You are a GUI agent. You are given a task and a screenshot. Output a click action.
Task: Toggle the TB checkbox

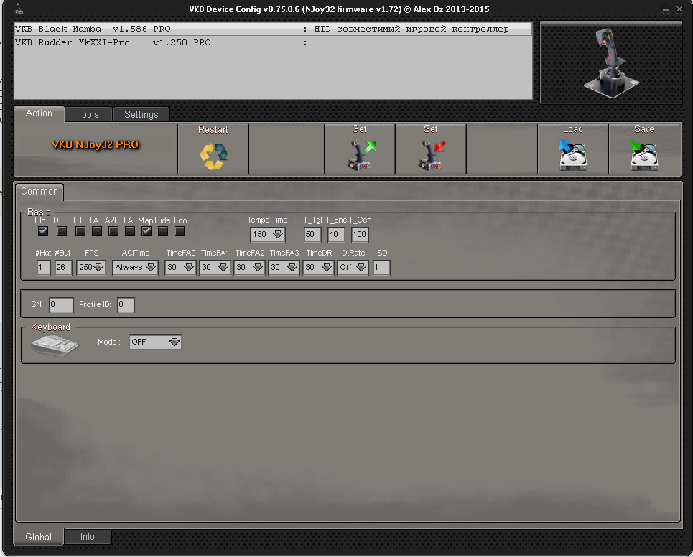(x=80, y=231)
